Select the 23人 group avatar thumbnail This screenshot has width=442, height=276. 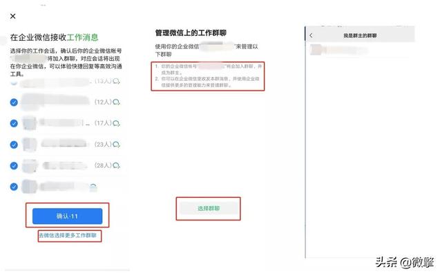30,145
